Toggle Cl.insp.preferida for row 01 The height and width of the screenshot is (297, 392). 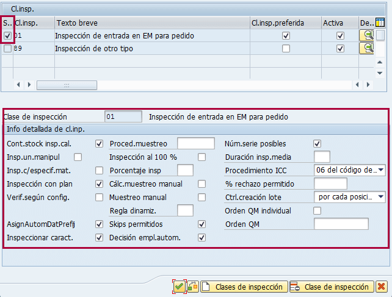point(286,36)
